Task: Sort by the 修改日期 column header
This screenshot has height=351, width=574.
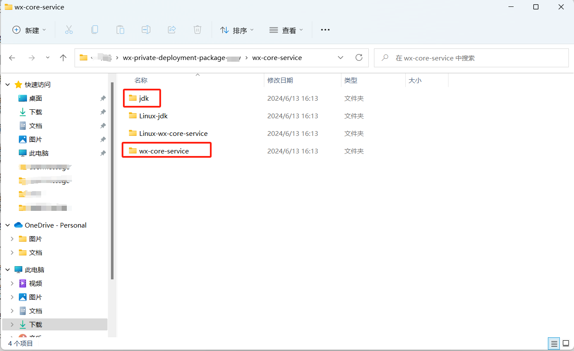Action: point(280,81)
